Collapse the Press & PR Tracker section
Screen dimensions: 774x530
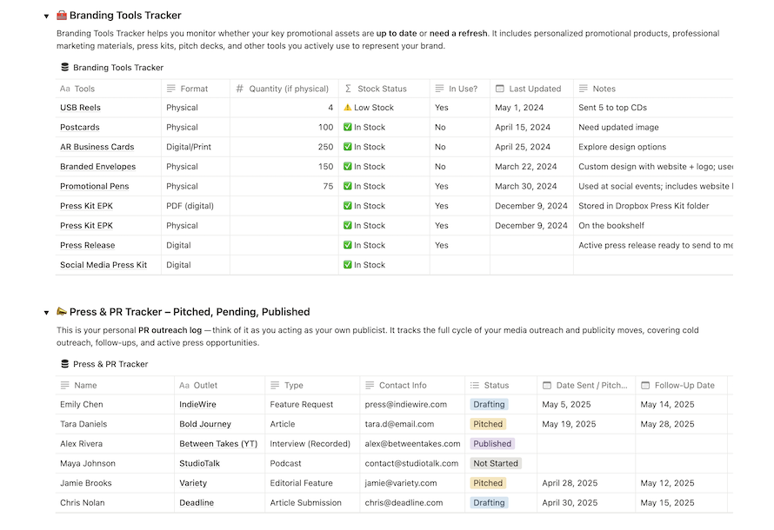click(x=46, y=312)
